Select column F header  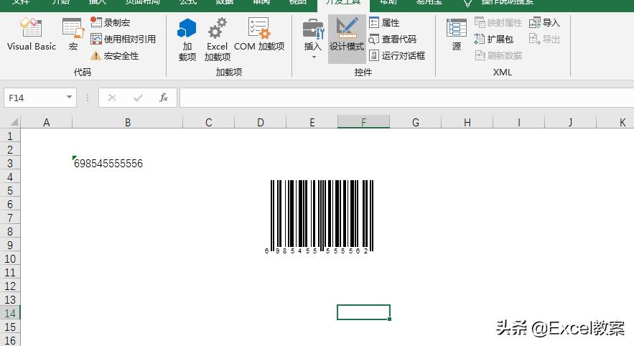364,122
